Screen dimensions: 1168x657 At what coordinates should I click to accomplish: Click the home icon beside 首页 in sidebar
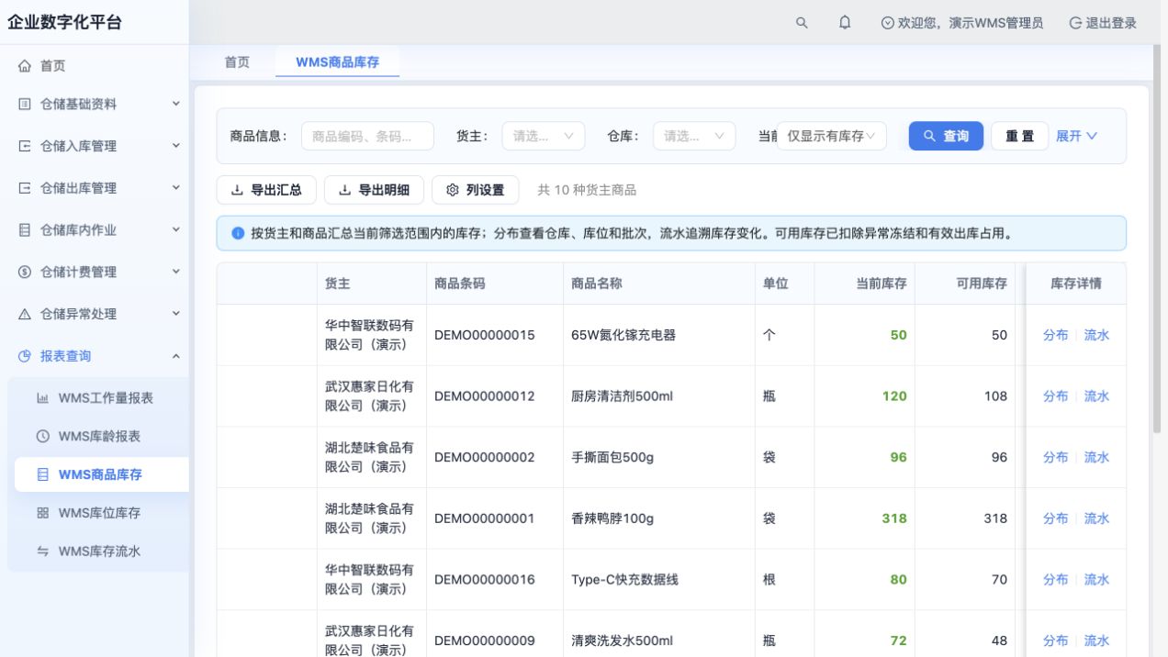25,66
